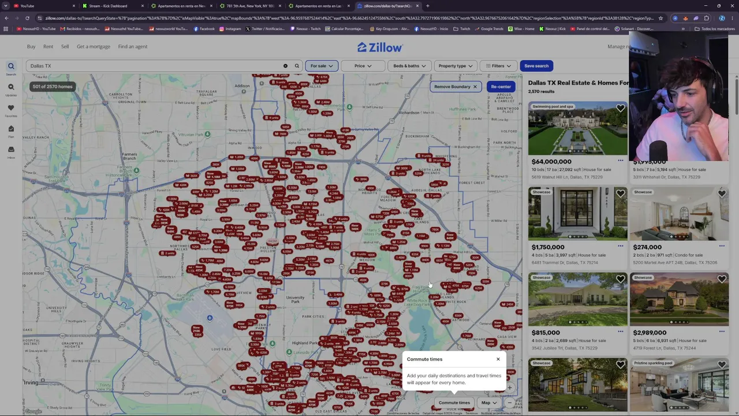739x416 pixels.
Task: Reload the page with browser refresh button
Action: (x=27, y=18)
